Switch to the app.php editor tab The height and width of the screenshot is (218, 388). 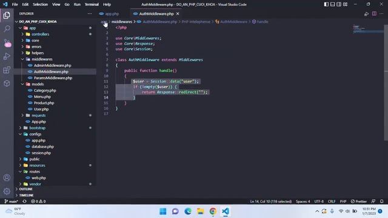point(109,14)
